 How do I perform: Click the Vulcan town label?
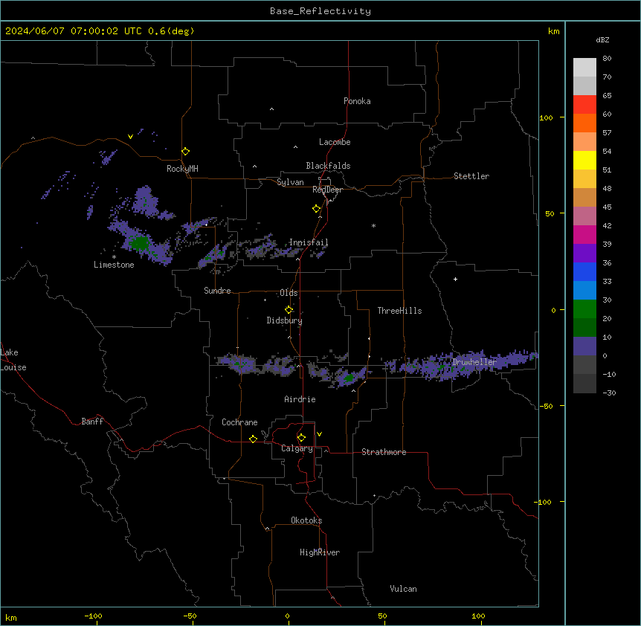(x=403, y=589)
